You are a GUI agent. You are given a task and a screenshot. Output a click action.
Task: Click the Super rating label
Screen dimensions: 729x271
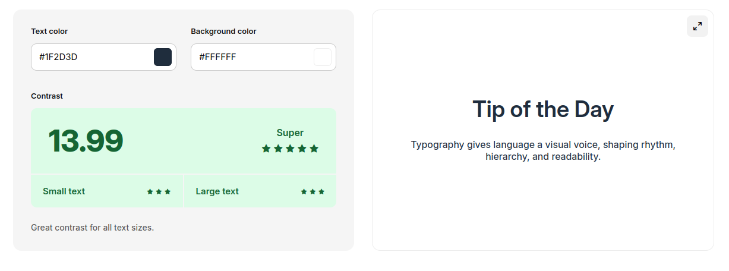[x=290, y=133]
